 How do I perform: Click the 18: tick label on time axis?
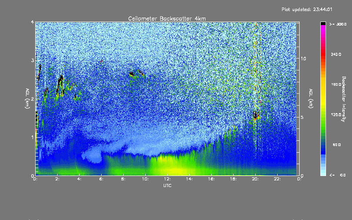(x=233, y=179)
